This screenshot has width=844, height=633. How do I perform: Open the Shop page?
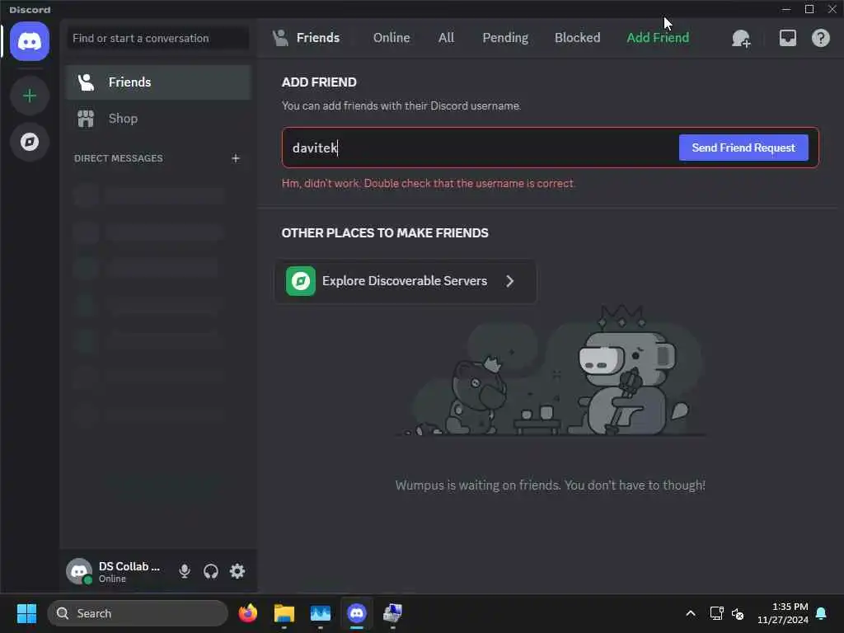[x=159, y=119]
